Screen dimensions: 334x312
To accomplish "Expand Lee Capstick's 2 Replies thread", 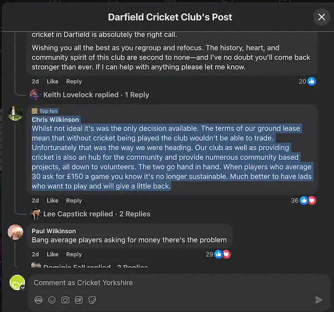I will tap(97, 214).
